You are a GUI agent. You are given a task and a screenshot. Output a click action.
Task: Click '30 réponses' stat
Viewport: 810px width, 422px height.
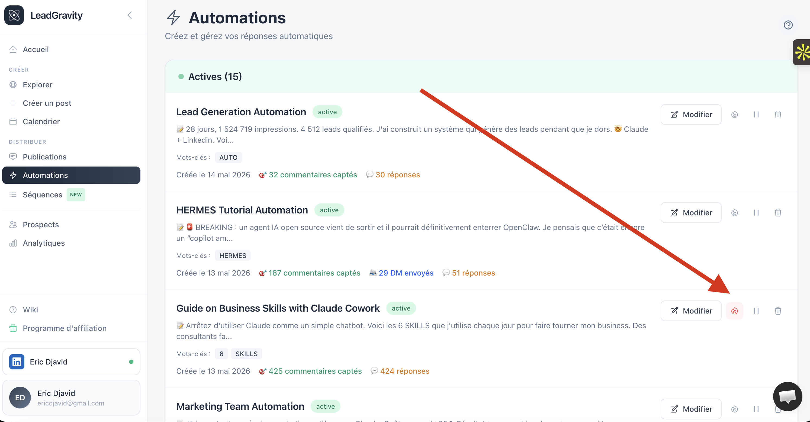pyautogui.click(x=393, y=175)
